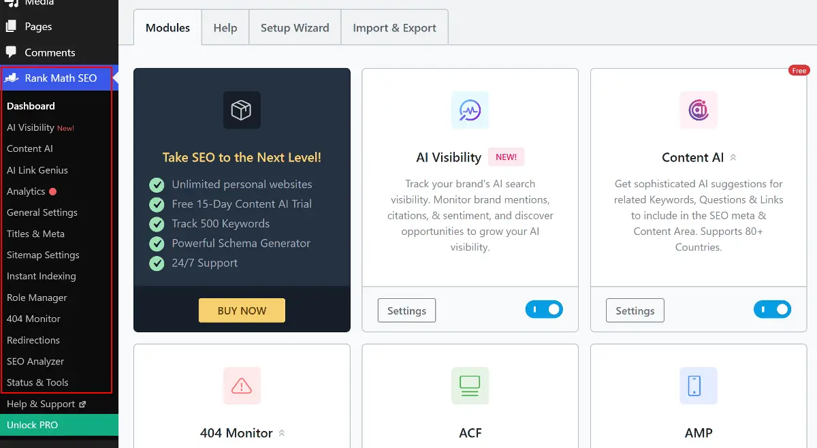Click the BUY NOW button

(x=242, y=310)
